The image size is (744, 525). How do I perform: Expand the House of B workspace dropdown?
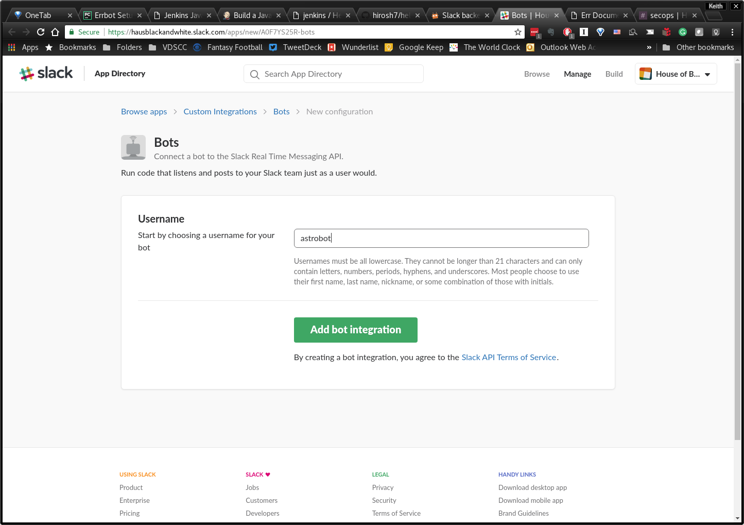[707, 75]
